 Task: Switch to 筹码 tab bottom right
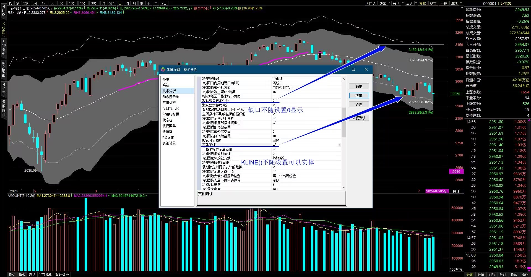[525, 275]
